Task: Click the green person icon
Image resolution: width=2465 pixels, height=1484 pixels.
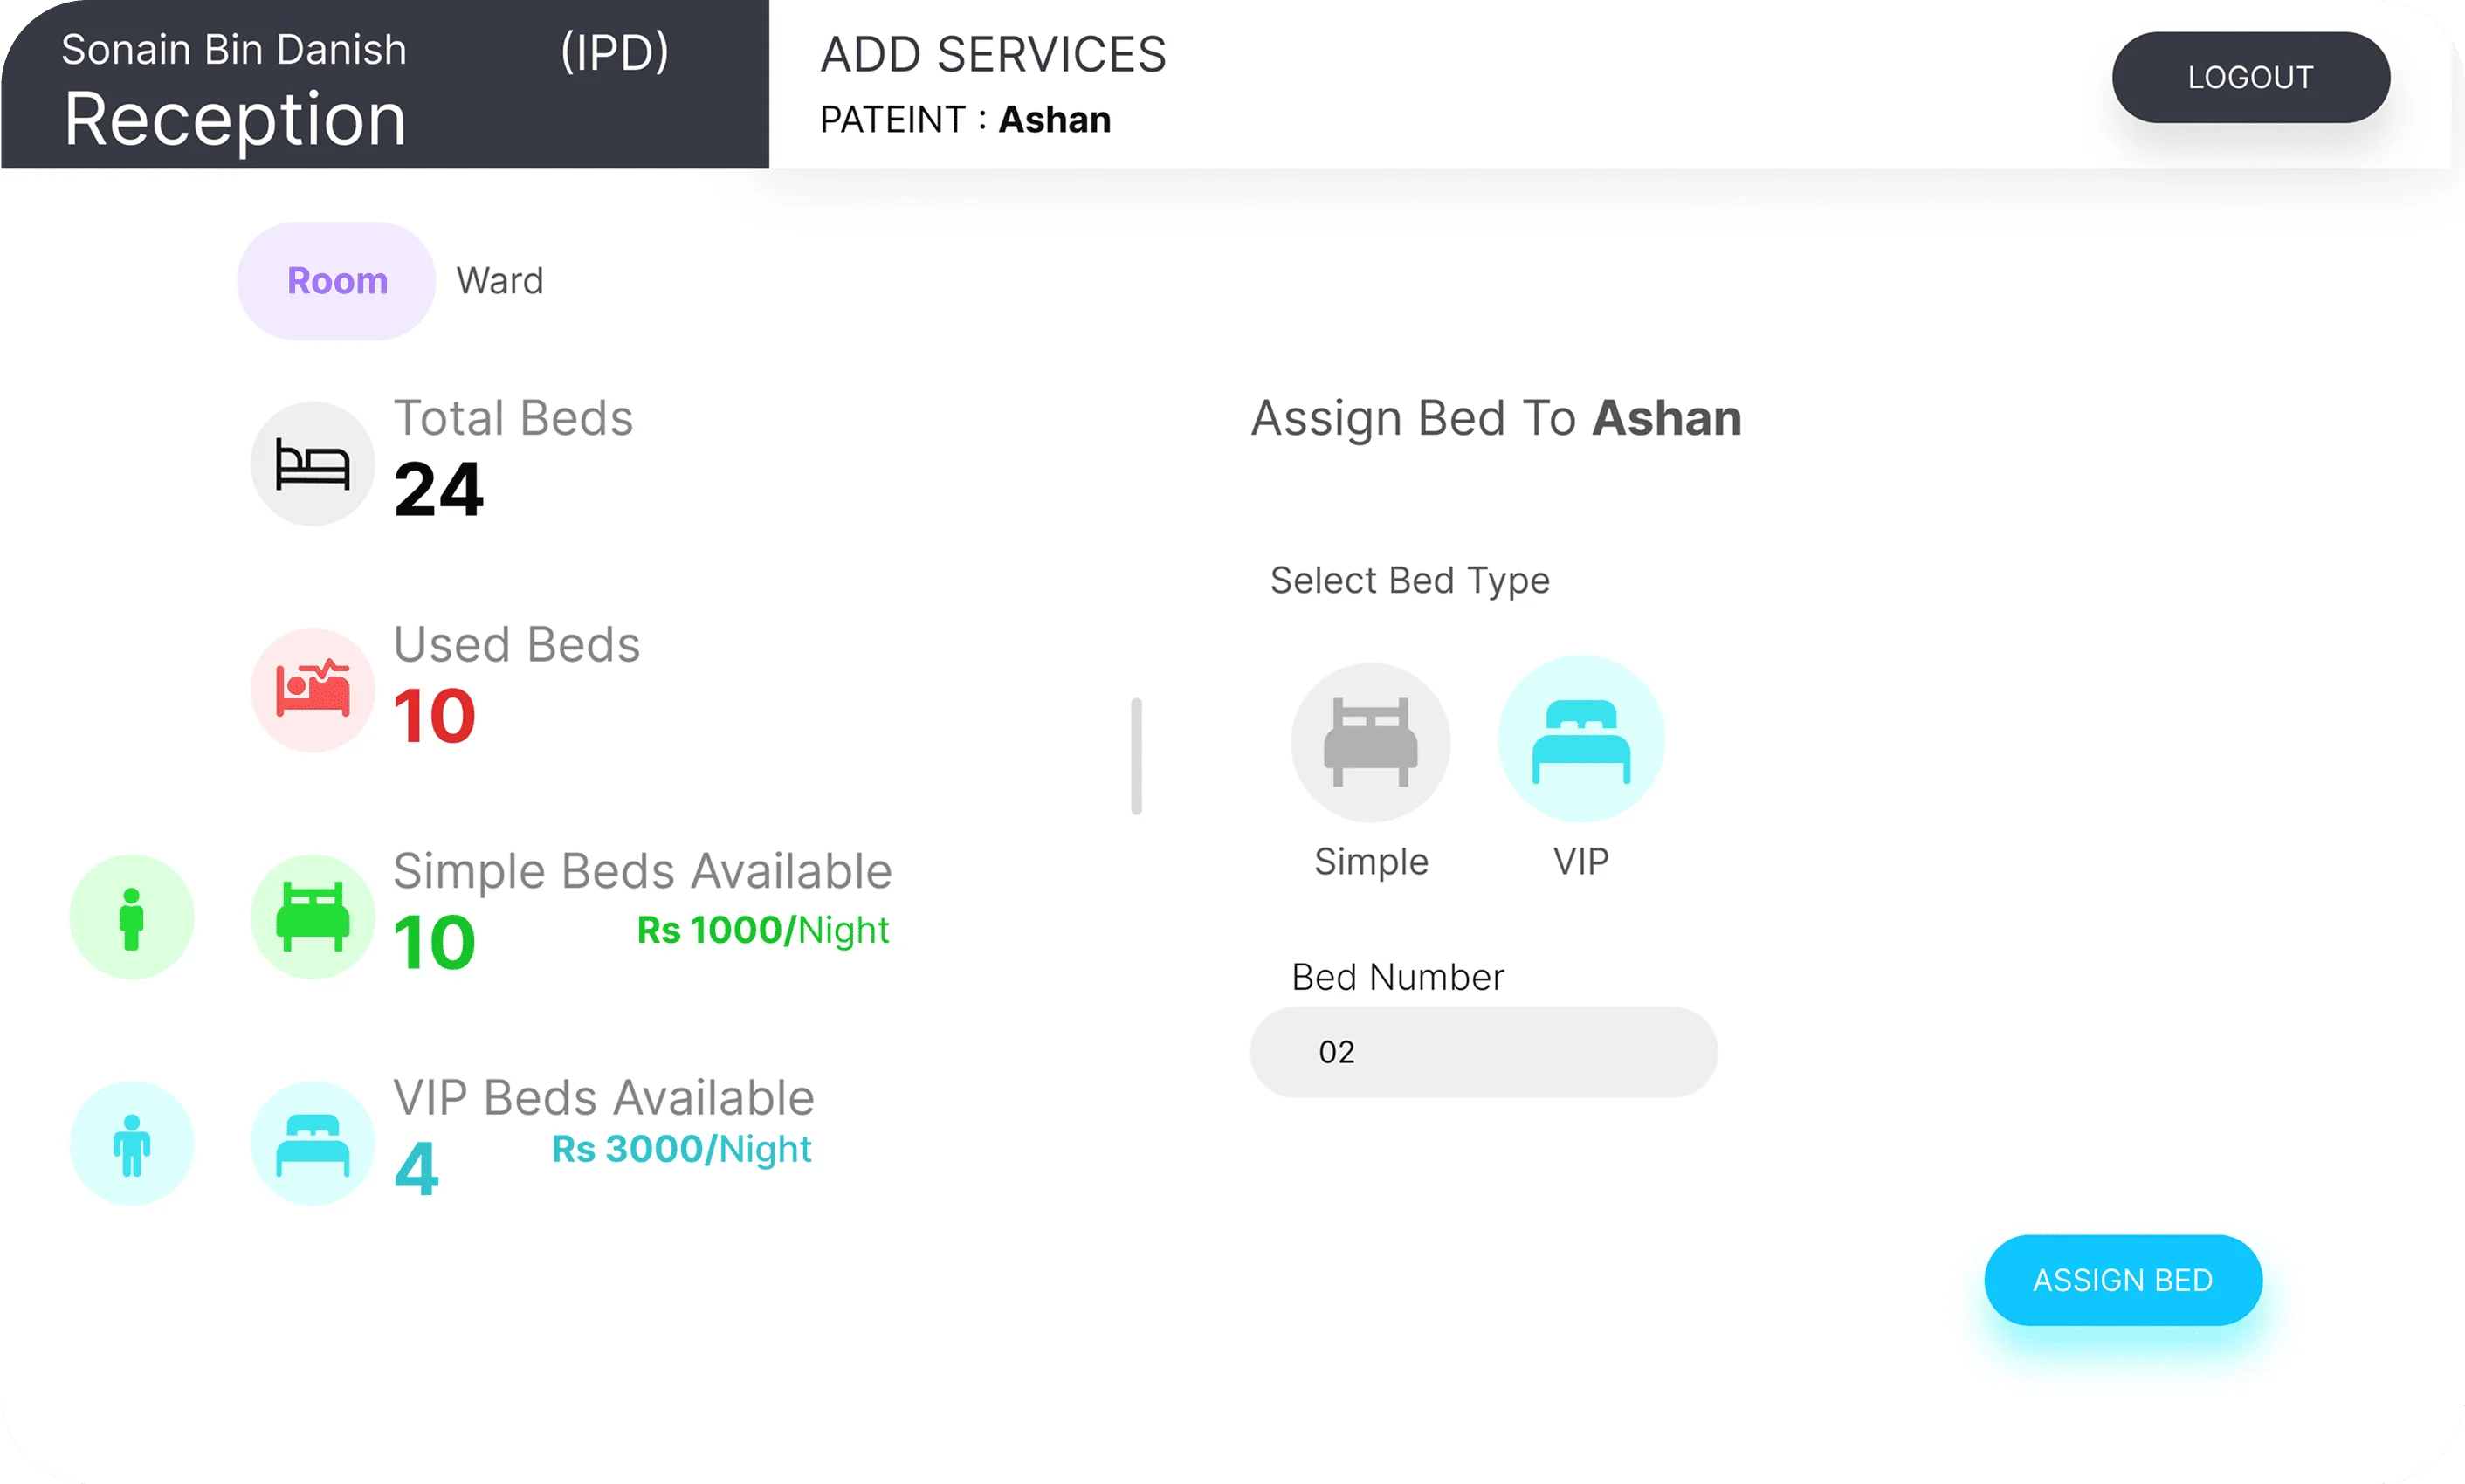Action: 131,917
